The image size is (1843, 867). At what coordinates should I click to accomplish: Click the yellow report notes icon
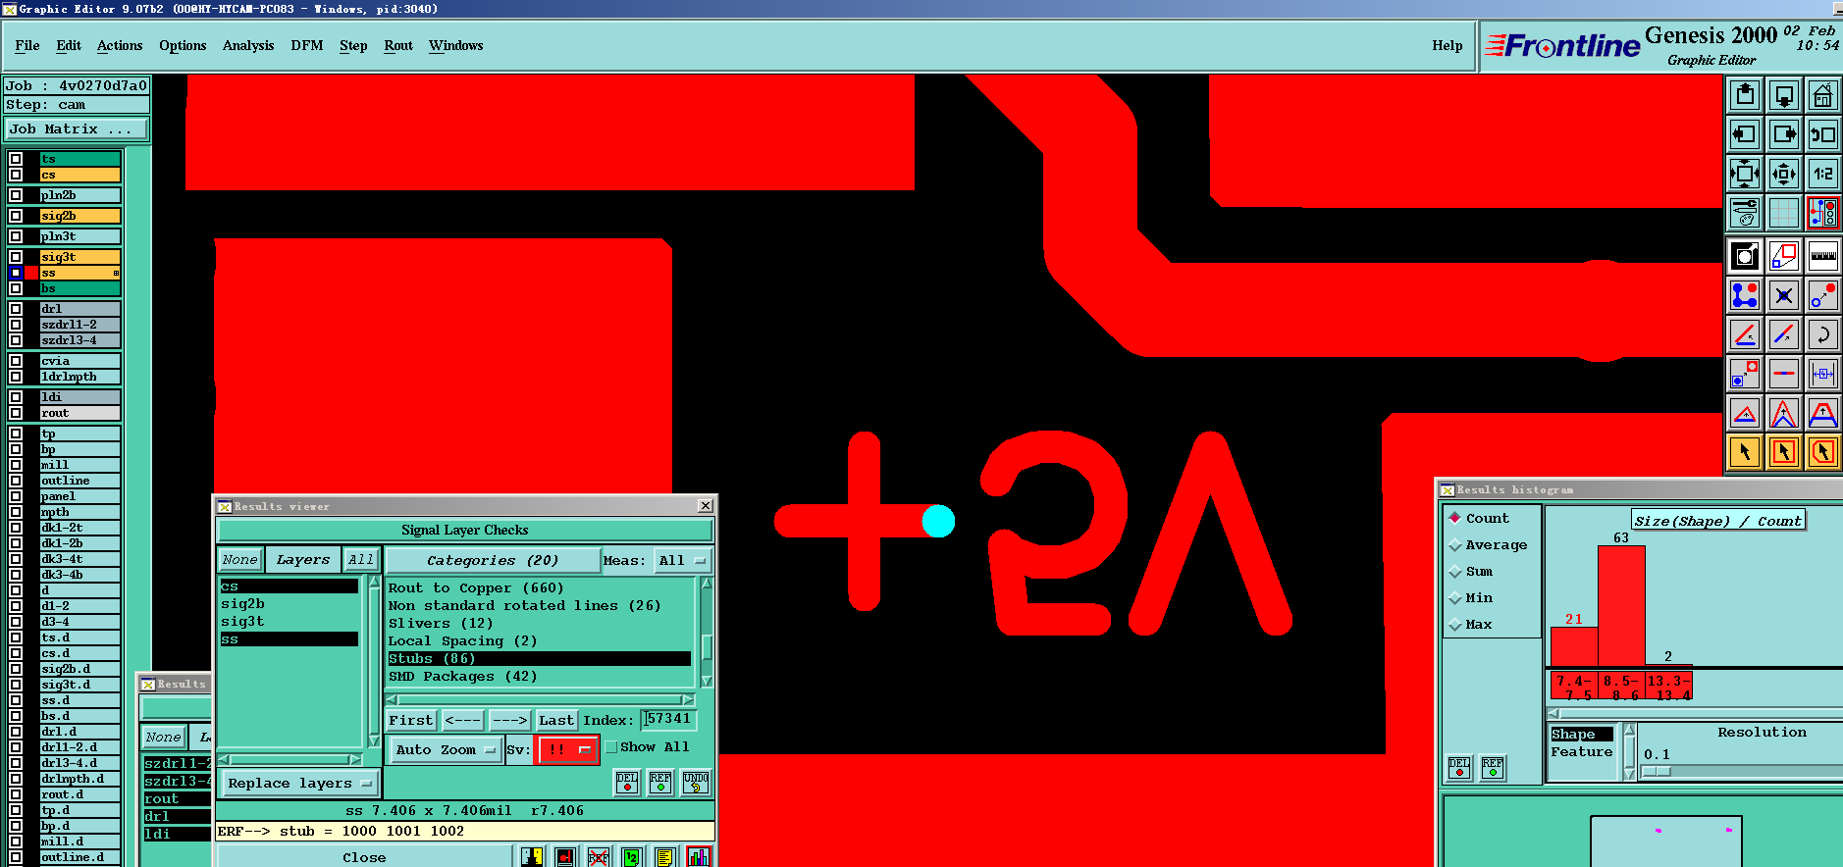tap(664, 857)
